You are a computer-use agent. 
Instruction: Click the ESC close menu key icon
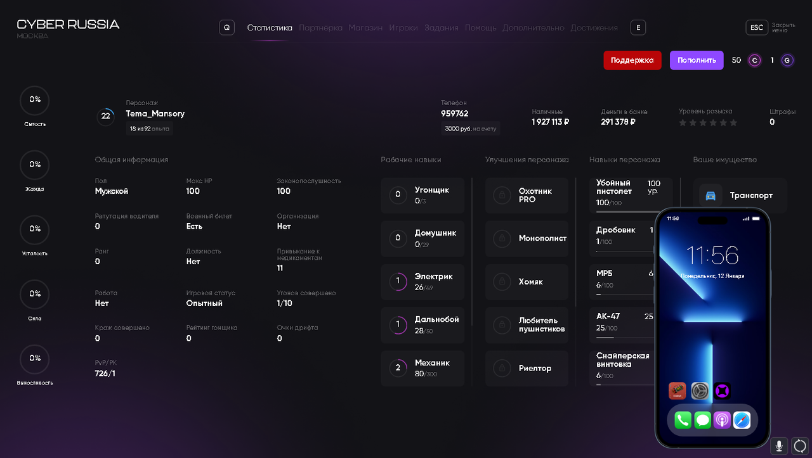click(757, 27)
